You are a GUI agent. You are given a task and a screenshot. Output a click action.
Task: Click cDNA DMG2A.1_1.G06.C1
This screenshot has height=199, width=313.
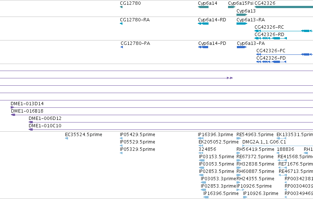(x=264, y=142)
